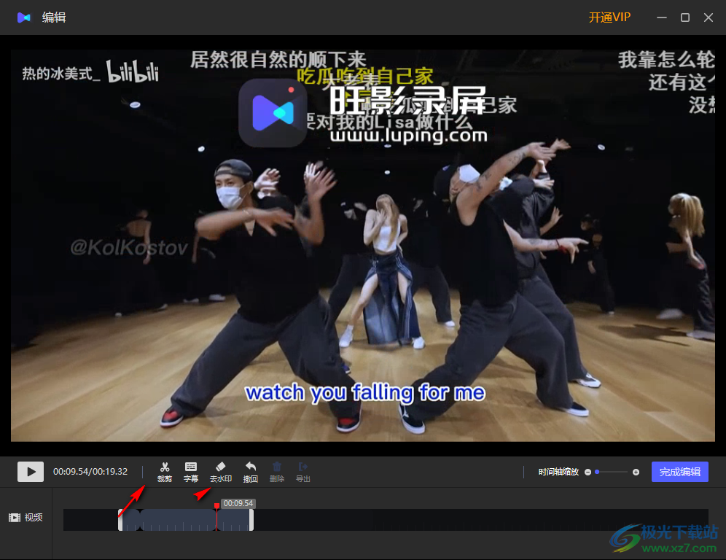Screen dimensions: 726x560
Task: Click the 删除 trash icon
Action: tap(277, 472)
